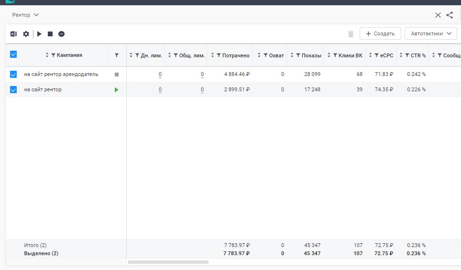Sort by eCPC column arrows
The height and width of the screenshot is (270, 461).
pyautogui.click(x=370, y=55)
